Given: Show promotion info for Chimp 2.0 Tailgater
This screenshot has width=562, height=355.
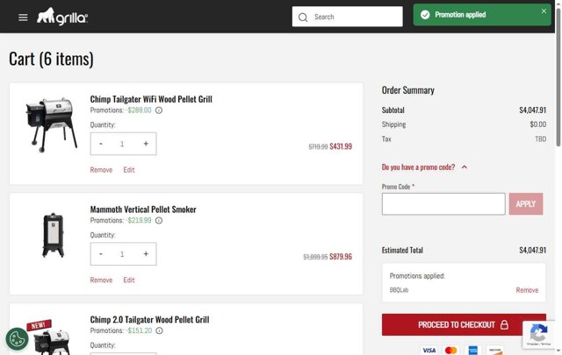Looking at the screenshot, I should tap(159, 330).
